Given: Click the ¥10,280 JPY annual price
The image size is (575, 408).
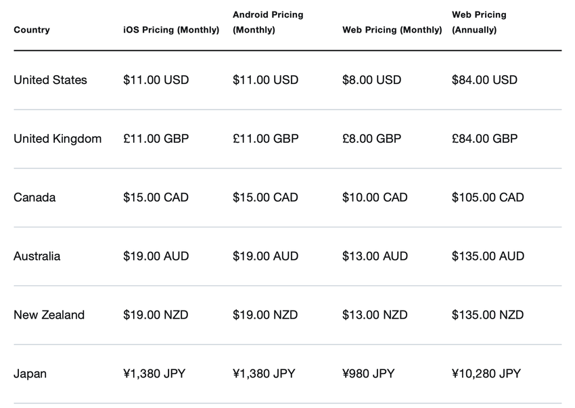Looking at the screenshot, I should (x=486, y=373).
